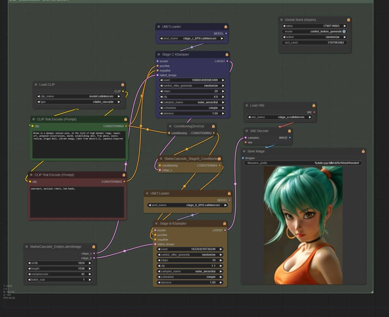The width and height of the screenshot is (389, 317).
Task: Click the lock icon on Stage C KSampler
Action: (227, 55)
